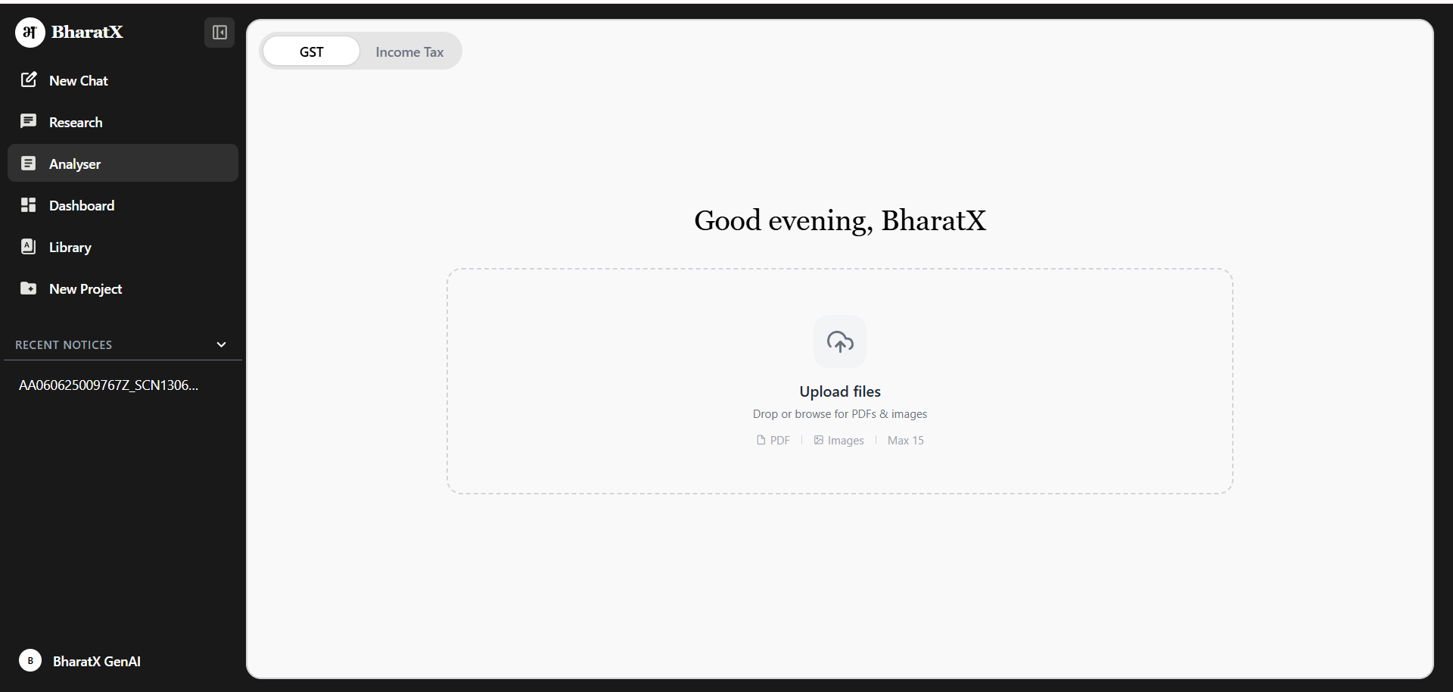Image resolution: width=1453 pixels, height=692 pixels.
Task: Click the PDF file type icon
Action: click(761, 440)
